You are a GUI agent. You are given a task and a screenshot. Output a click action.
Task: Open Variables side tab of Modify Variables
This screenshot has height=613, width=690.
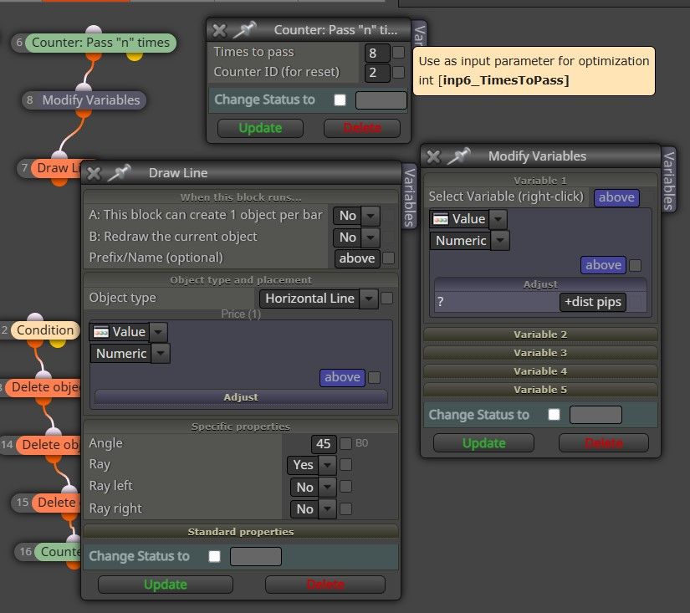[x=668, y=181]
